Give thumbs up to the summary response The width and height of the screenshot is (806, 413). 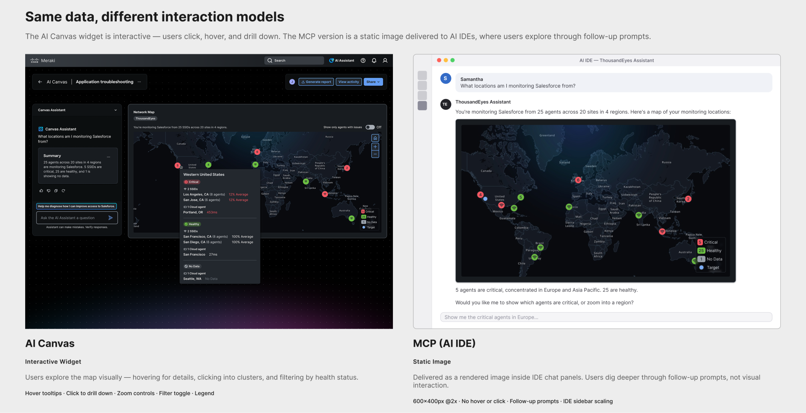tap(41, 190)
